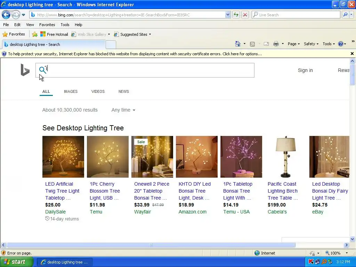Screen dimensions: 356x267
Task: Open LED Artificial Twig Tree Light thumbnail
Action: 63,157
